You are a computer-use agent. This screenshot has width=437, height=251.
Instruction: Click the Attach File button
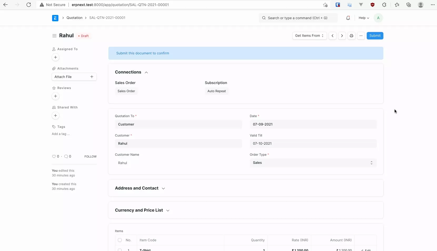point(74,77)
